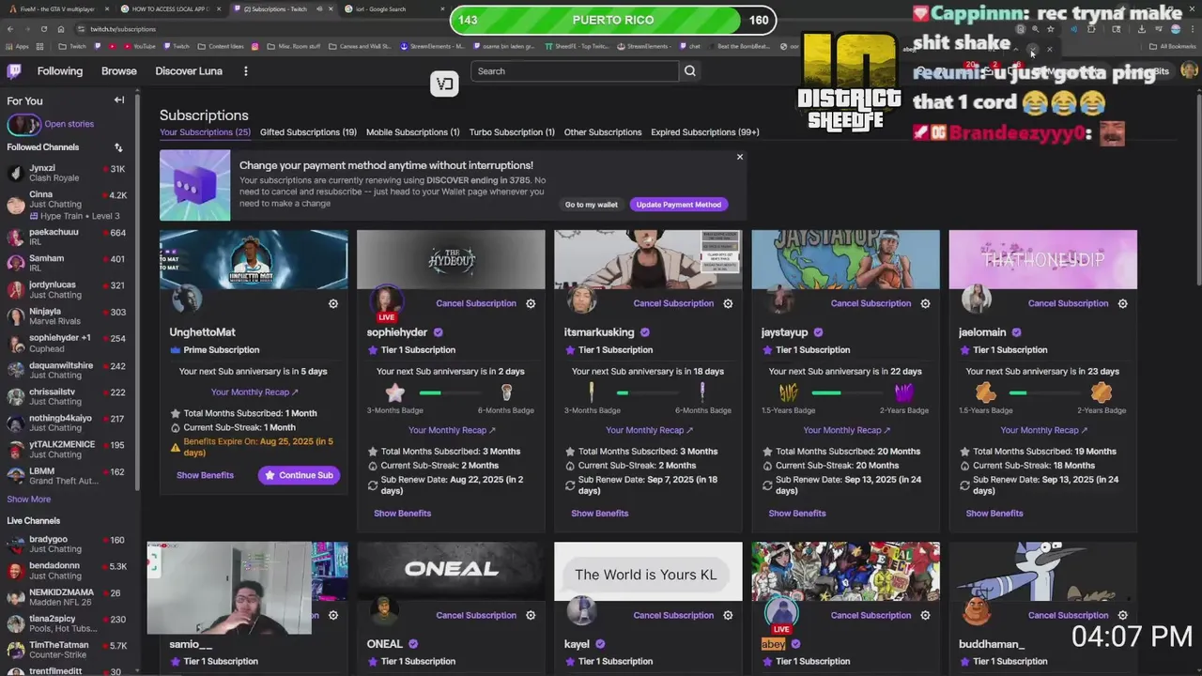Screen dimensions: 1202x676
Task: Open UnghettoMat's Your Monthly Recap
Action: pyautogui.click(x=254, y=392)
